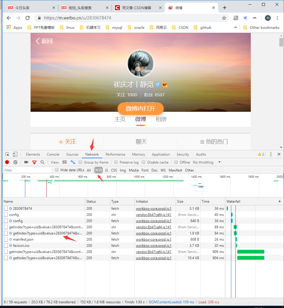Stop recording network log red button

click(x=7, y=162)
